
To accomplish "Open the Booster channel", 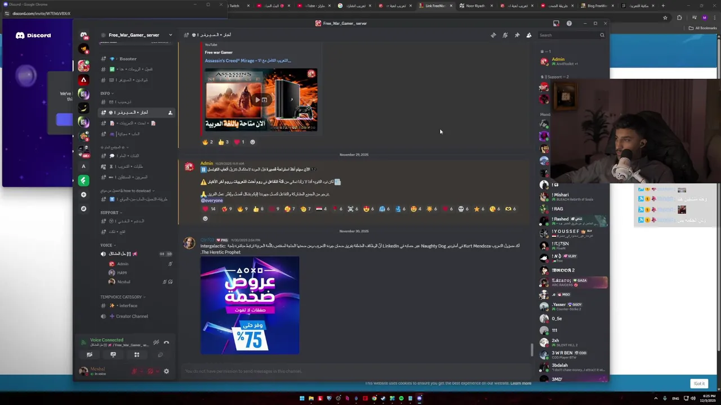I will coord(136,58).
